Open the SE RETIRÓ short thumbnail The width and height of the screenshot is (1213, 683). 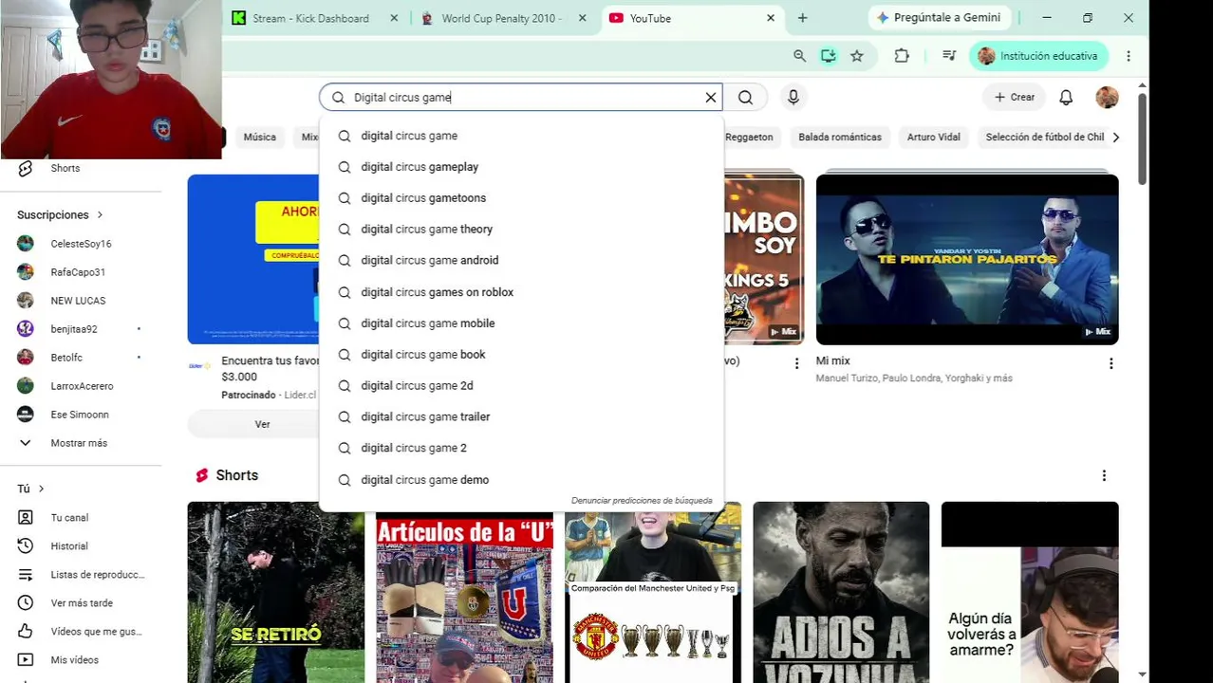[275, 592]
